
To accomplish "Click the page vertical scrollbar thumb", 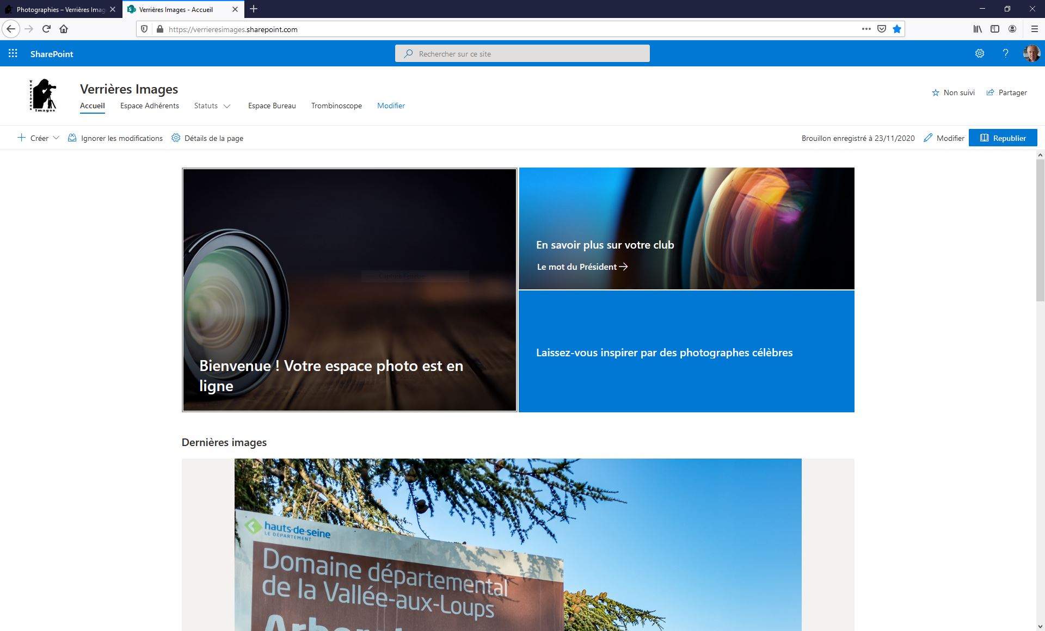I will [x=1040, y=230].
